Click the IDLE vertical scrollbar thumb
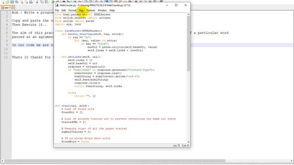The width and height of the screenshot is (294, 165). pyautogui.click(x=188, y=44)
